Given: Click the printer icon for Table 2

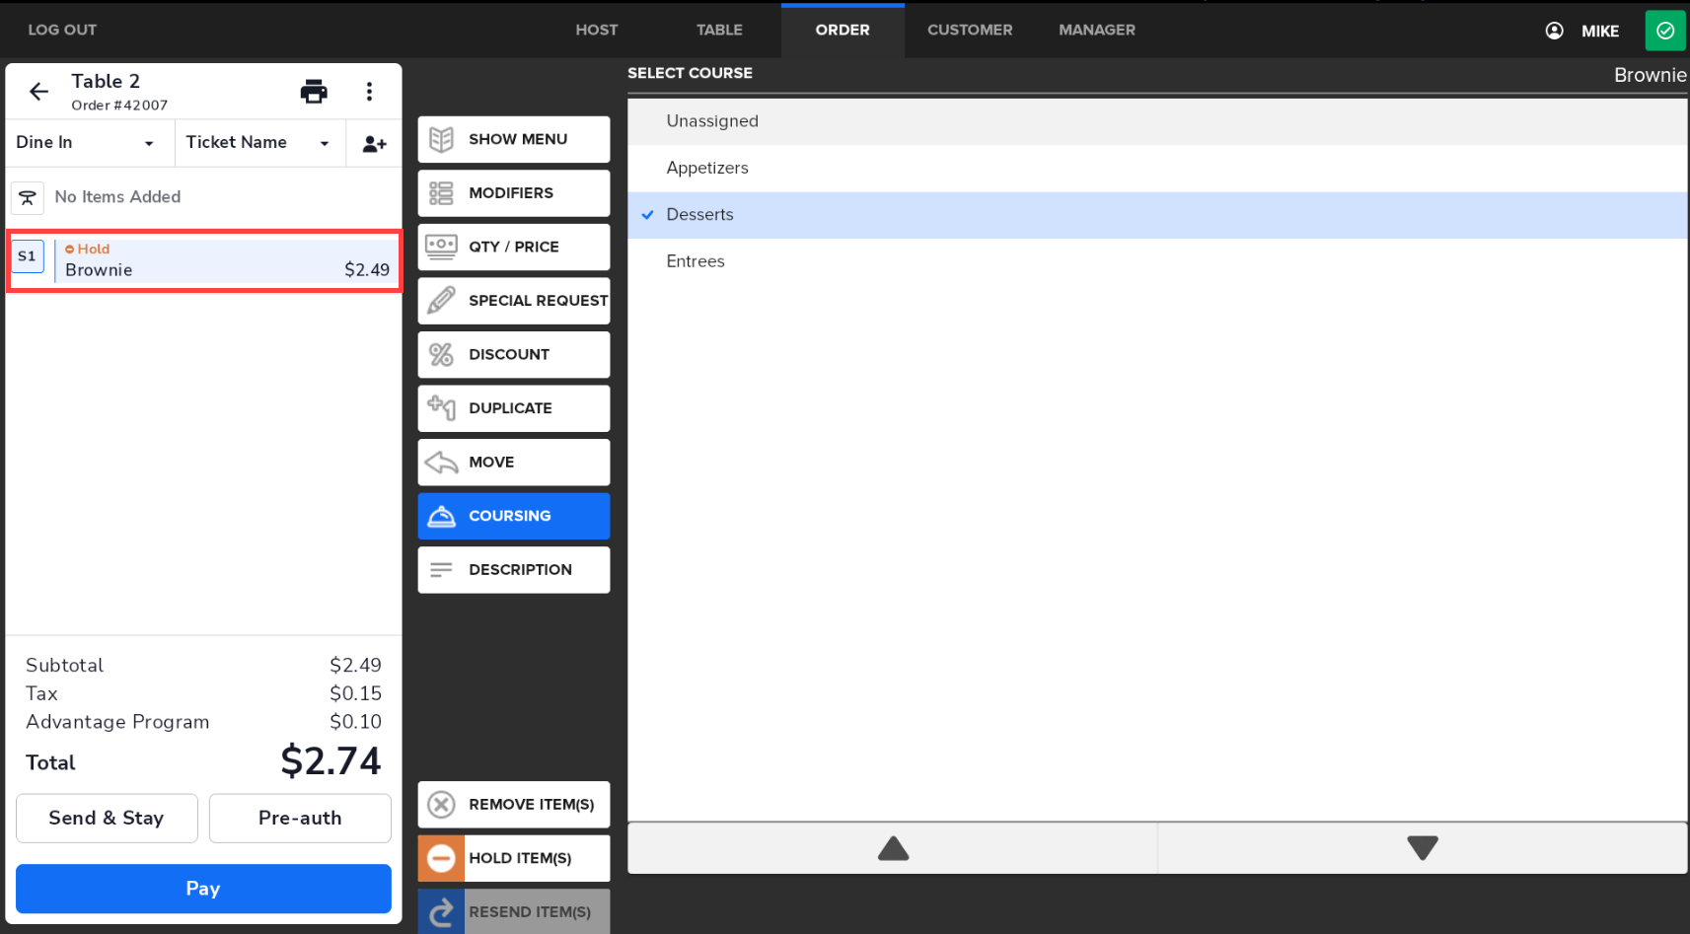Looking at the screenshot, I should 314,92.
